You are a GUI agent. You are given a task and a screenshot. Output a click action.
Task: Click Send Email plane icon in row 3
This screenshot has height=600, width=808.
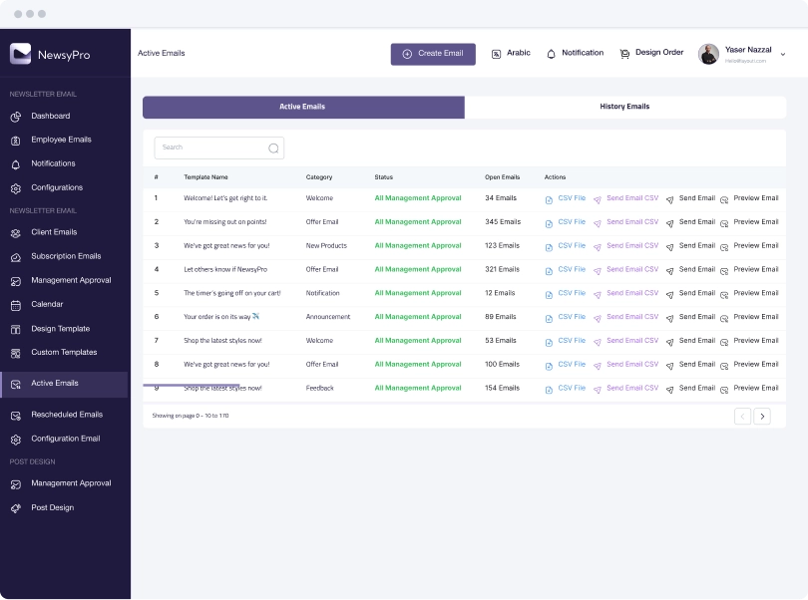(x=670, y=247)
